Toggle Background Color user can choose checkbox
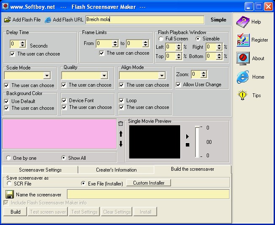 (7, 108)
